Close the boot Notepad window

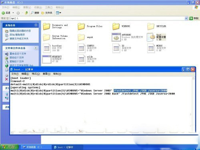193,69
